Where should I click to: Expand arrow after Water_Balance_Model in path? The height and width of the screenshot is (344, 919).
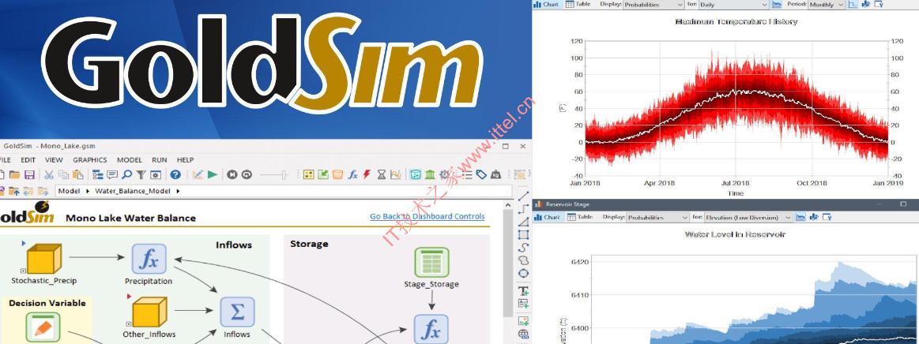coord(178,191)
